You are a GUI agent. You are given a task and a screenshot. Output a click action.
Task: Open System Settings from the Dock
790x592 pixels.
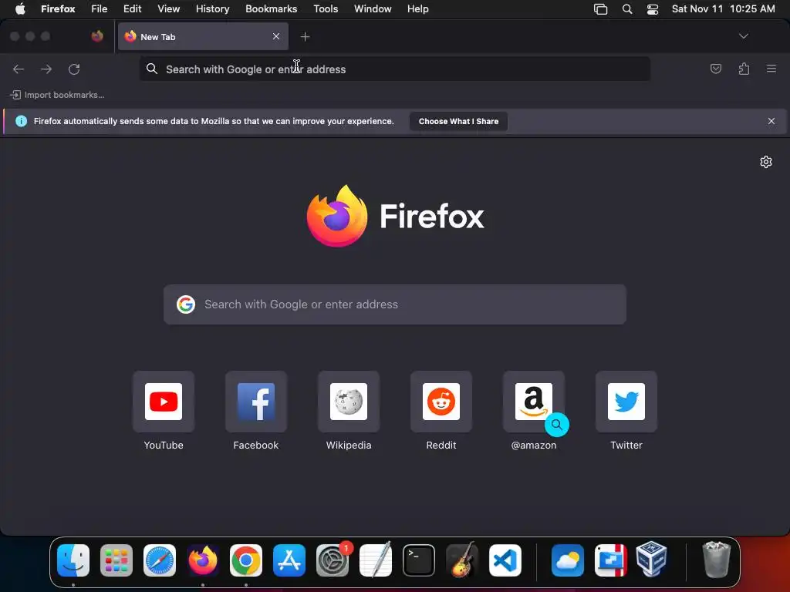(x=333, y=560)
